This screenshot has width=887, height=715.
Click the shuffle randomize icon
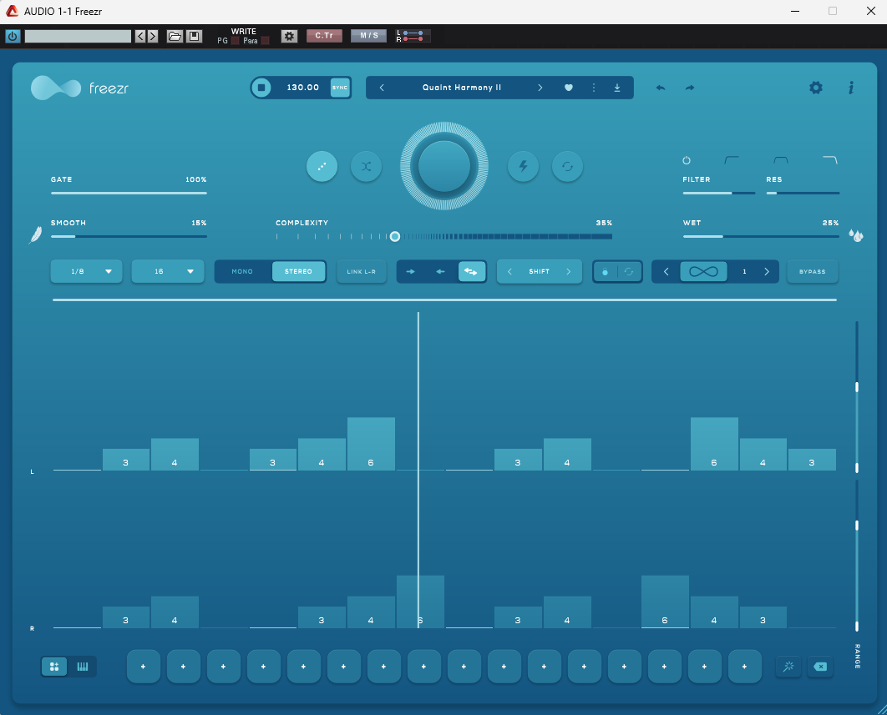tap(366, 166)
